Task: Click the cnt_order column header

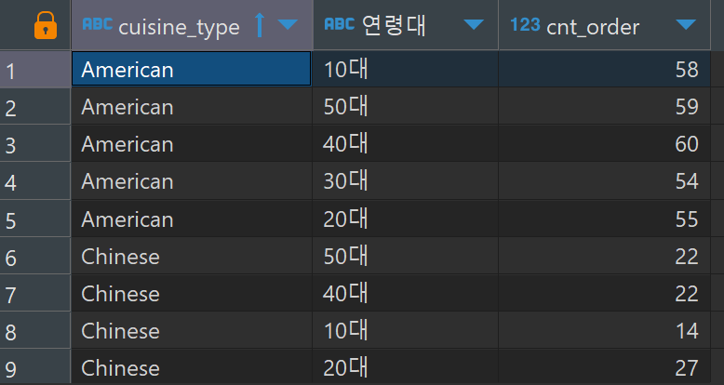Action: click(x=604, y=25)
